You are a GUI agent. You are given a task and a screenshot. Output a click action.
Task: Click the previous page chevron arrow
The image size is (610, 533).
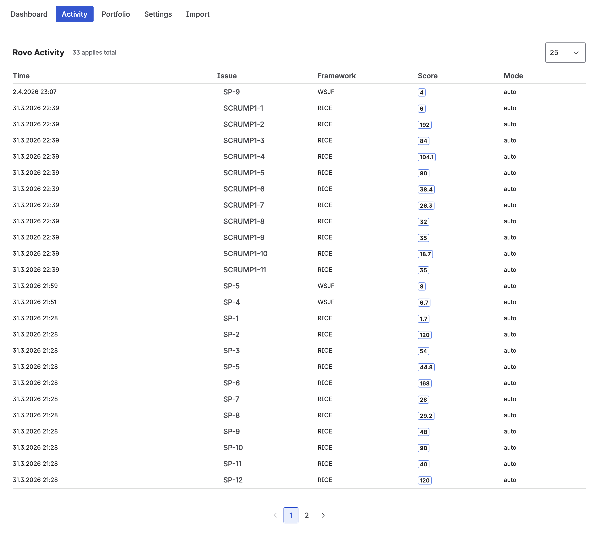click(275, 516)
